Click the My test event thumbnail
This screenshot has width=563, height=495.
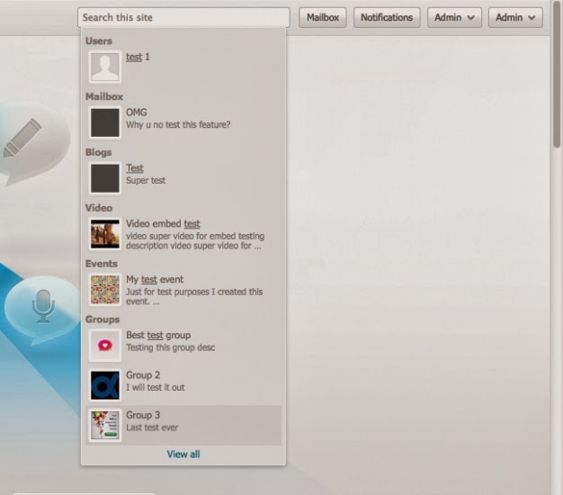coord(105,290)
